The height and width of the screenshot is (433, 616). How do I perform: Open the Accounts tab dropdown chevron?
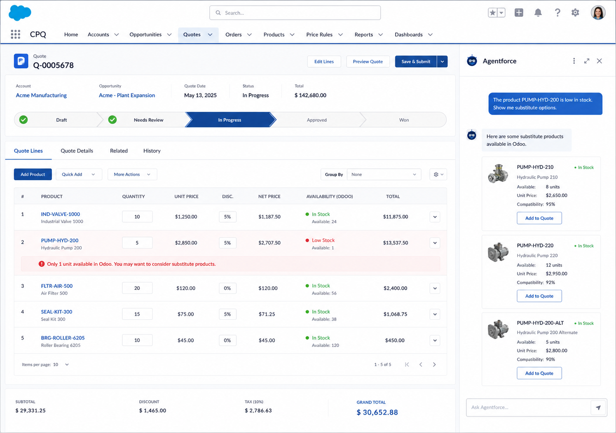click(x=117, y=35)
